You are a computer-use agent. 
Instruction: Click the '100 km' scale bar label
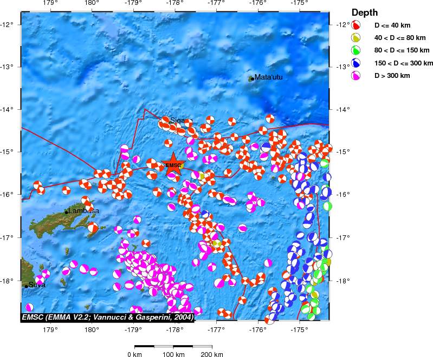[173, 354]
